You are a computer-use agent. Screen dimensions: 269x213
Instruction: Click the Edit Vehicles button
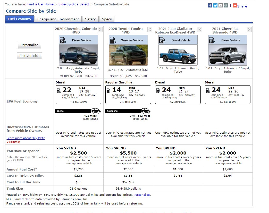29,56
